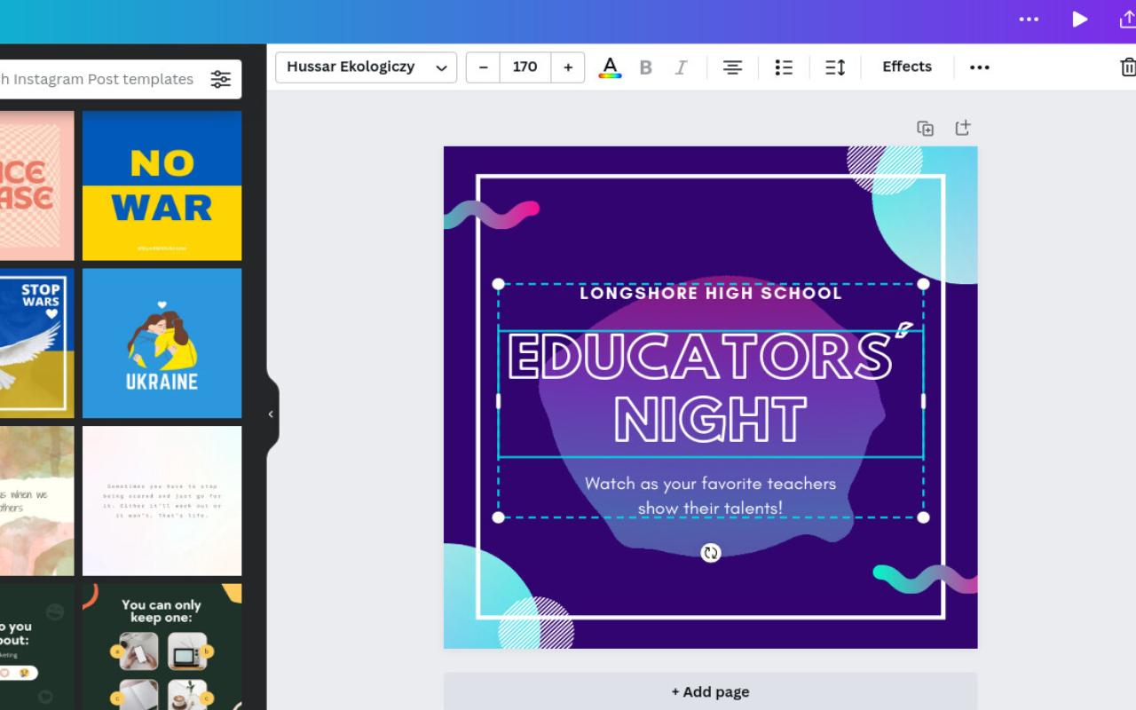The image size is (1136, 710).
Task: Open letter and line spacing options
Action: 835,67
